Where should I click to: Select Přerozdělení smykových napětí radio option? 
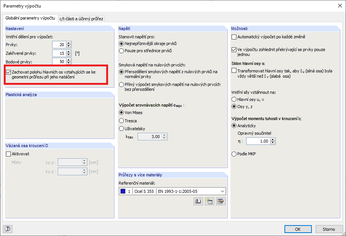point(121,72)
